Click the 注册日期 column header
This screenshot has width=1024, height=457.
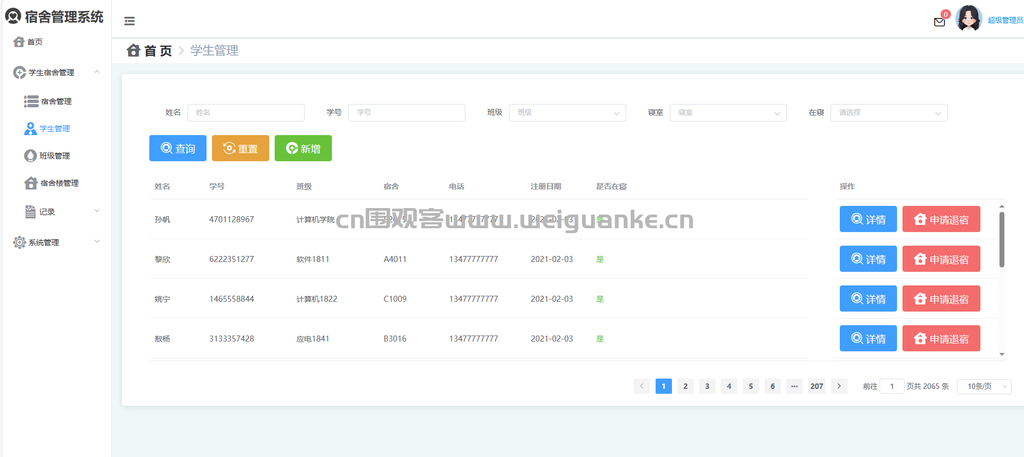546,186
